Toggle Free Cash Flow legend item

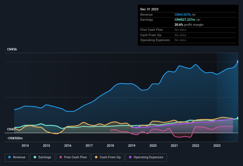click(73, 157)
